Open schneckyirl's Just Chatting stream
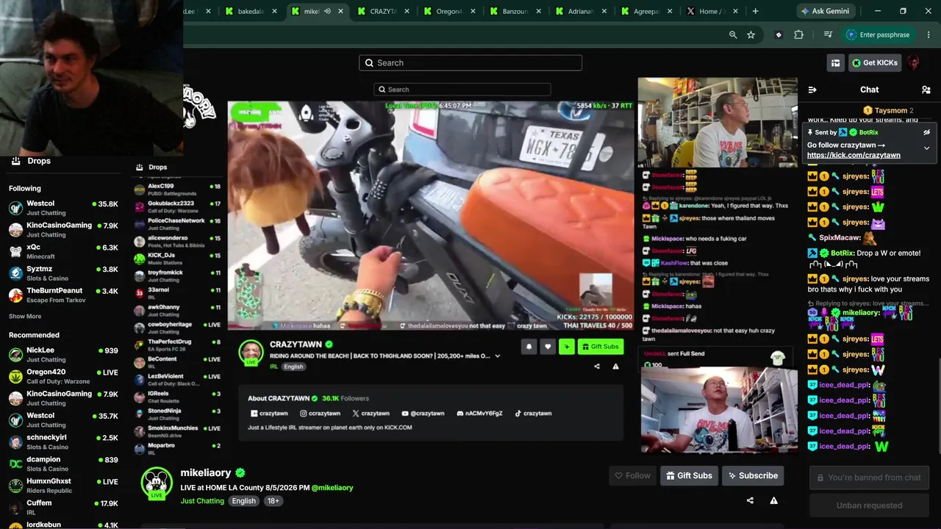 click(63, 442)
